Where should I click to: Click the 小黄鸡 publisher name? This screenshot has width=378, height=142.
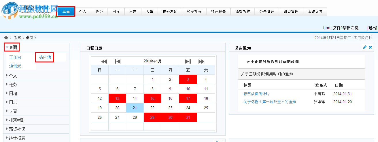tap(320, 94)
